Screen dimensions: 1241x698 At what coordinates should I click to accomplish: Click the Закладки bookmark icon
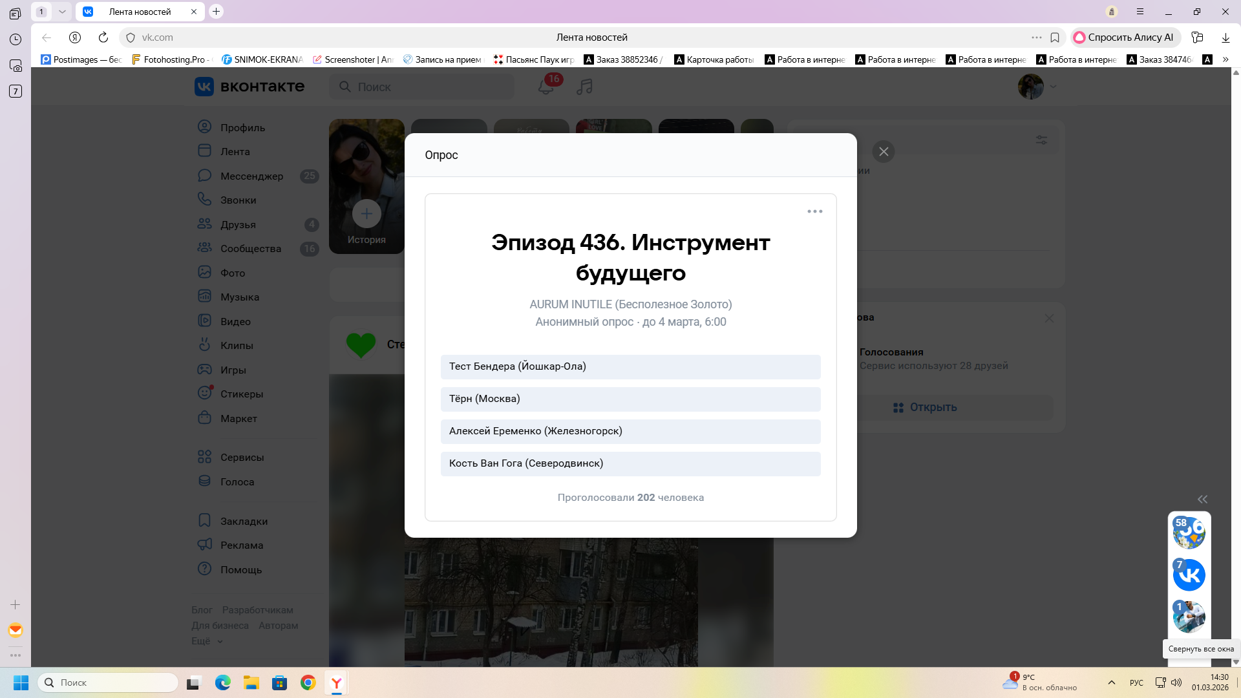pos(204,521)
